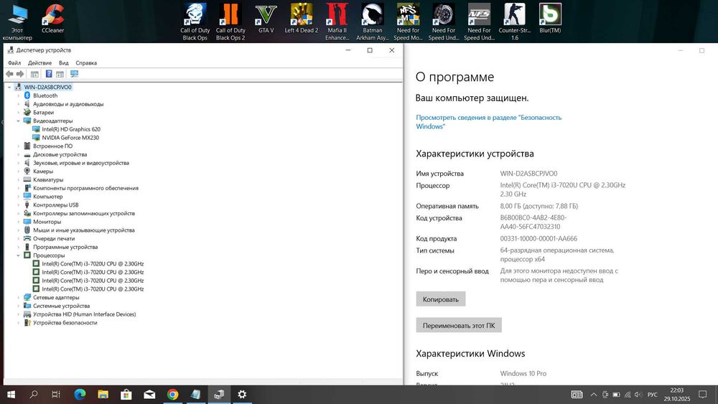Click the monitor-shaped scan hardware toolbar icon
Screen dimensions: 718x404
74,74
